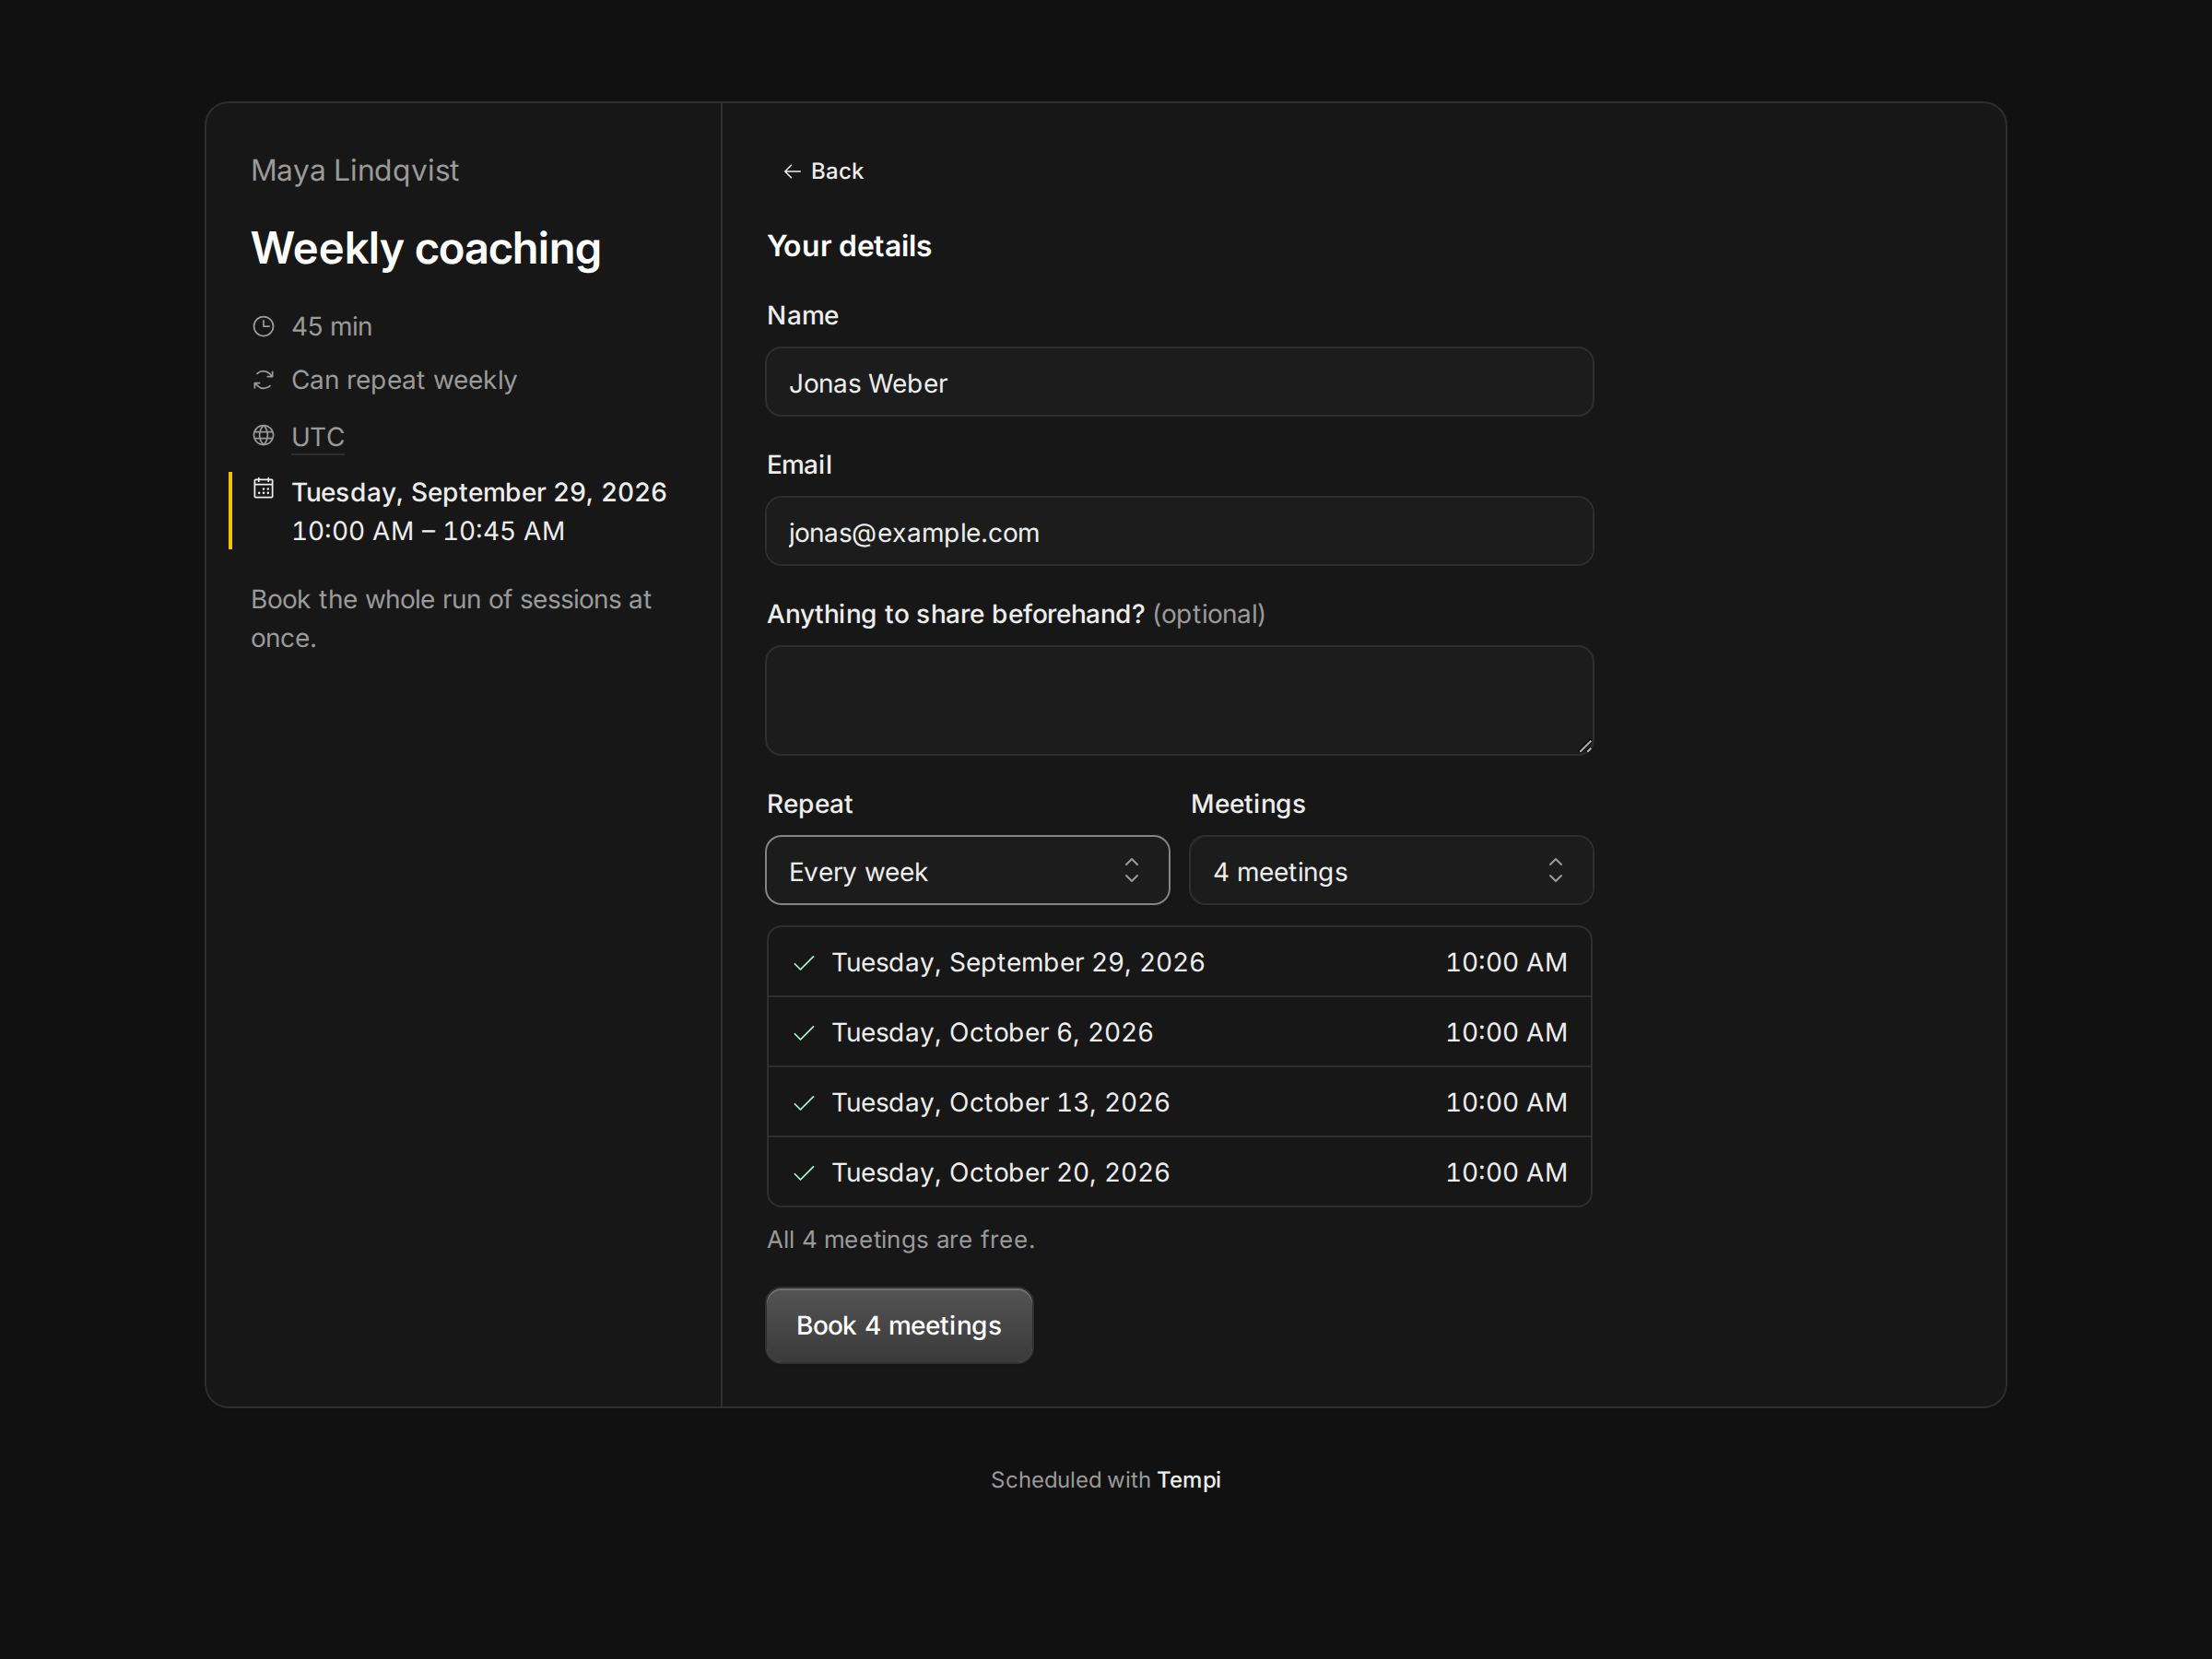Go back using the Back arrow link
The width and height of the screenshot is (2212, 1659).
822,171
